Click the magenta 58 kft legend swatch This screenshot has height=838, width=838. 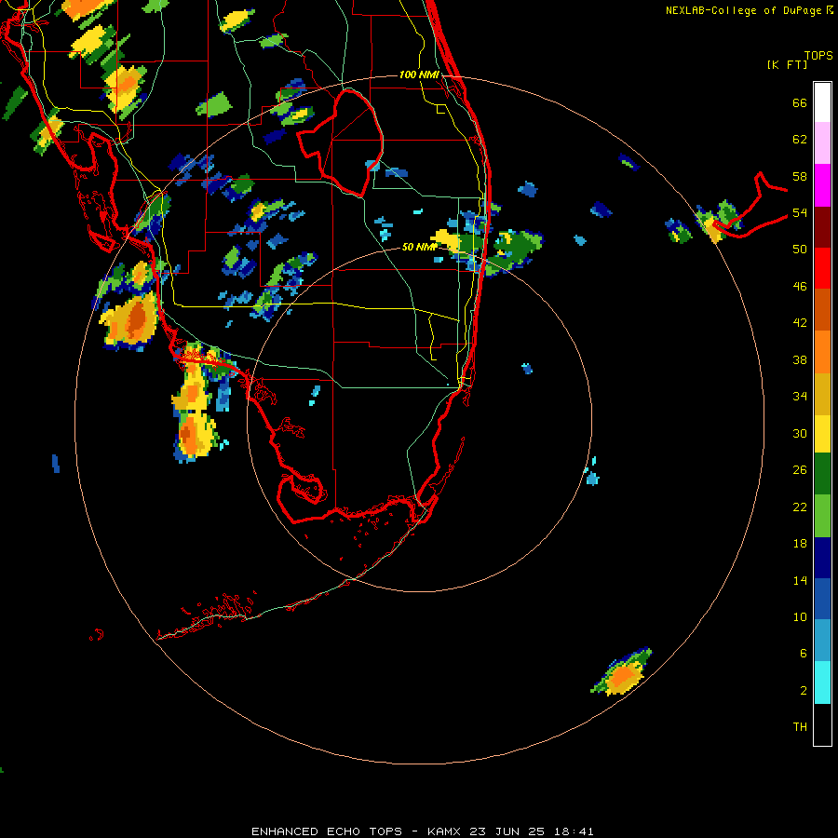(x=822, y=185)
